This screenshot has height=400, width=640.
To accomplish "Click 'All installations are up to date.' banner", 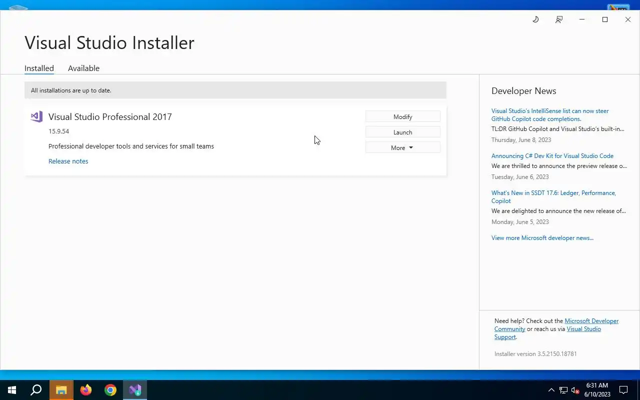I will coord(235,90).
